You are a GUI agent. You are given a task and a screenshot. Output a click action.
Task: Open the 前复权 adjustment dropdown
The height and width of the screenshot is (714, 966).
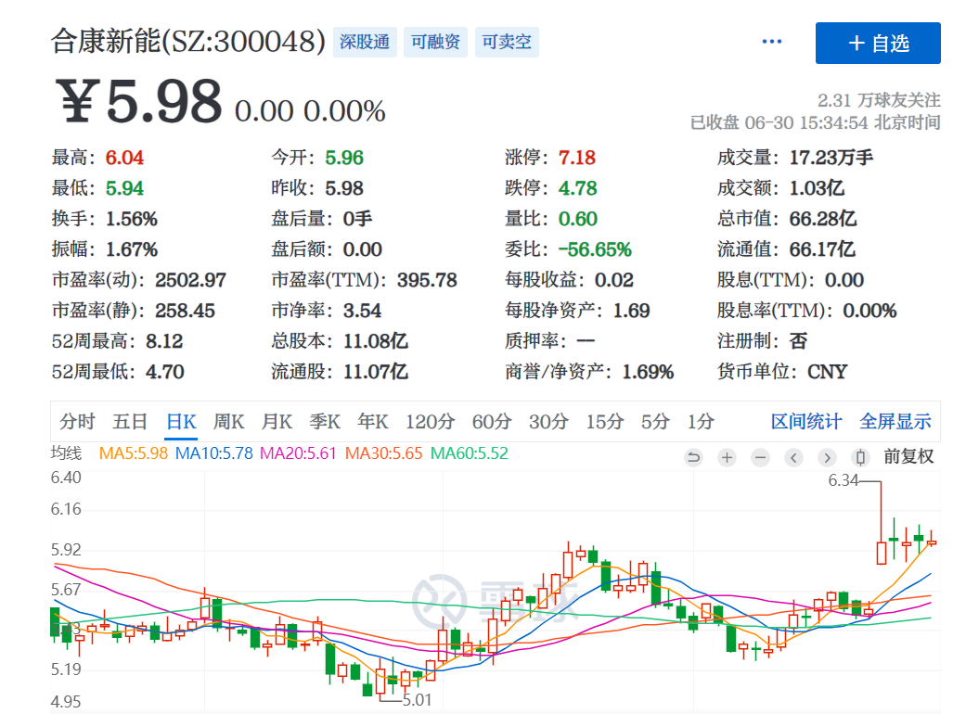point(908,457)
